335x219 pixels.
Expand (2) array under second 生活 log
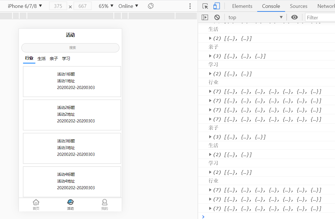(x=210, y=155)
